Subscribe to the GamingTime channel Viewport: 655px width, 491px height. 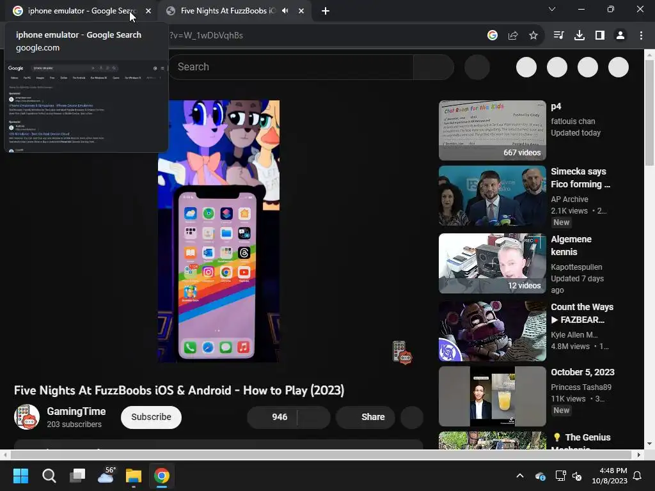tap(151, 417)
